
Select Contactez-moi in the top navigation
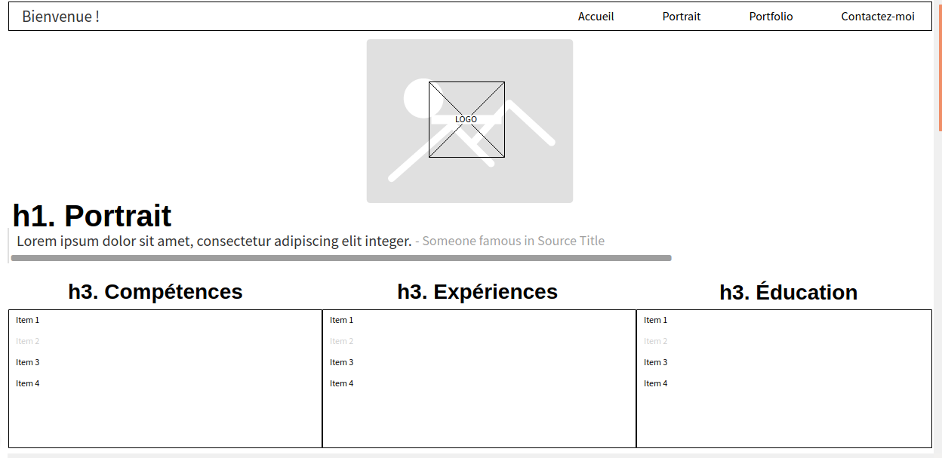(877, 17)
